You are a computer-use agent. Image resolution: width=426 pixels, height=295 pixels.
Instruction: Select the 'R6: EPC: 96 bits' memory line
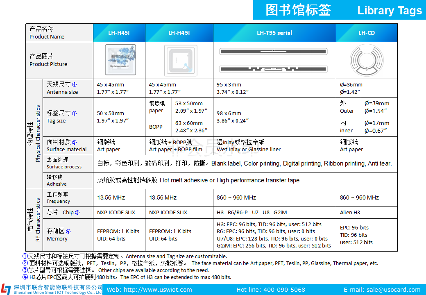pos(266,231)
